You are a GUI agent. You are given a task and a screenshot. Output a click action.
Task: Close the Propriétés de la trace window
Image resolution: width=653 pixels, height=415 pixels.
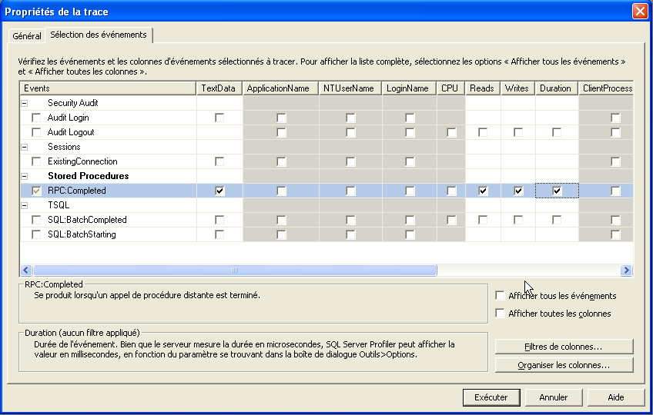(639, 12)
